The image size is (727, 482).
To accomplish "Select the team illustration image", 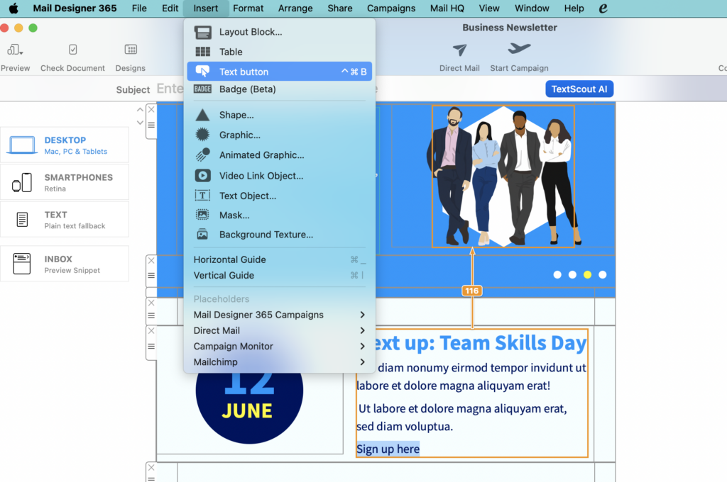I will [x=503, y=176].
